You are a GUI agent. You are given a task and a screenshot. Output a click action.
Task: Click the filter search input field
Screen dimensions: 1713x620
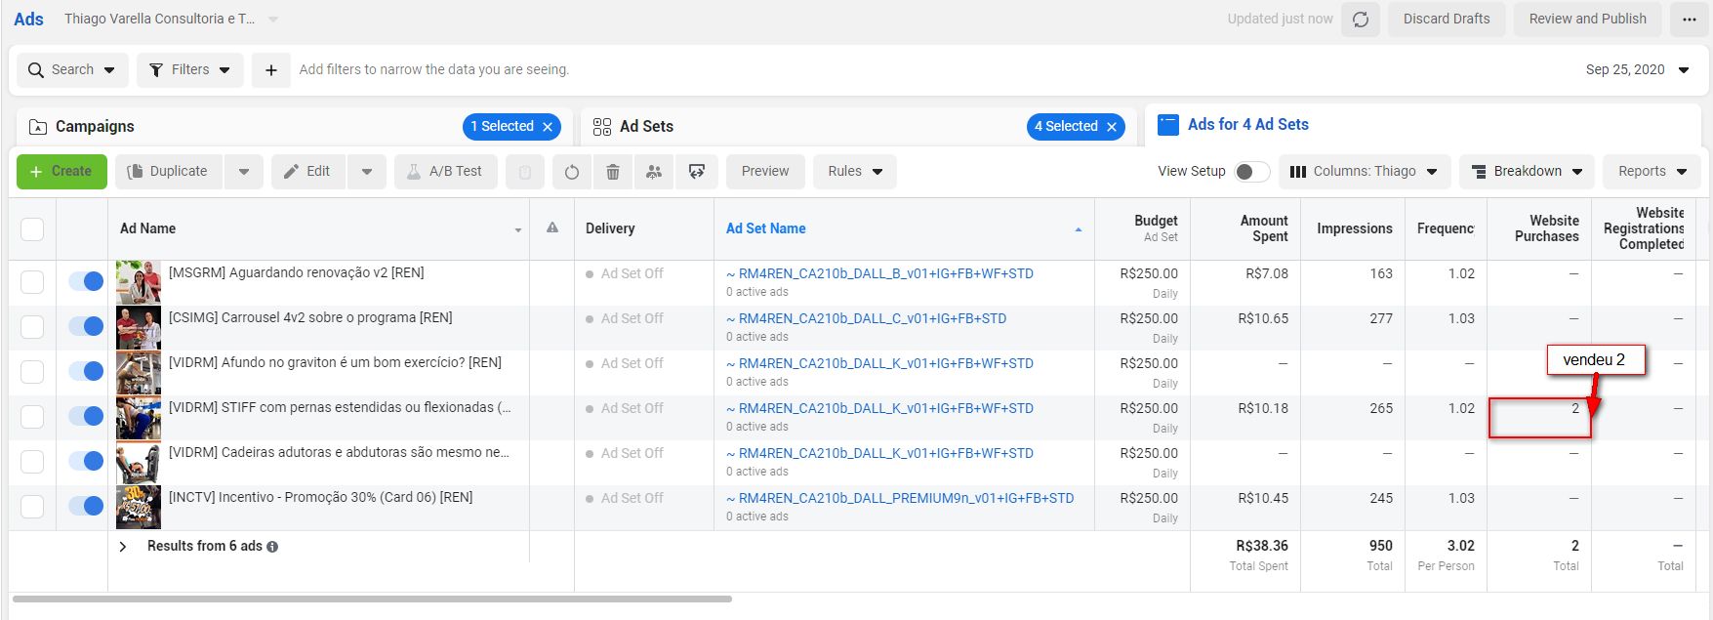click(x=434, y=70)
